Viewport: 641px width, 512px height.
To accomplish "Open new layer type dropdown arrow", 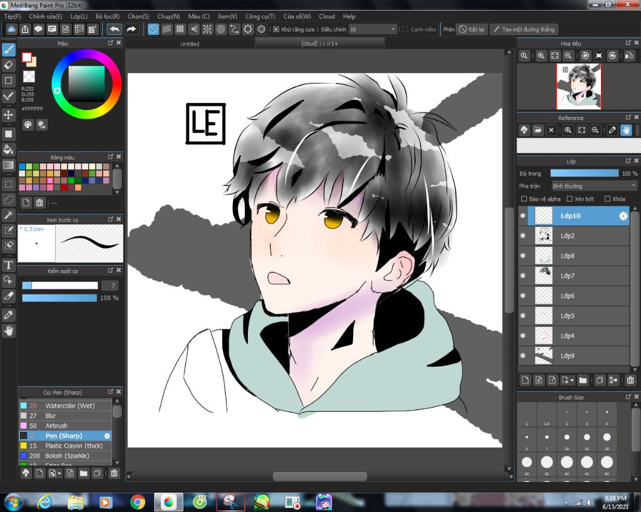I will point(572,381).
